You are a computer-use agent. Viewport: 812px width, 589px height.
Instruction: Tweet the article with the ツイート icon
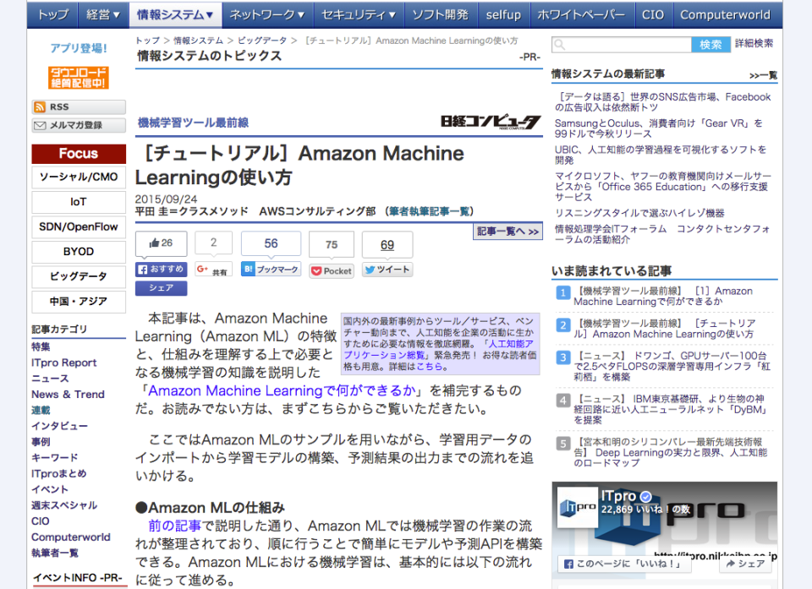[x=386, y=270]
